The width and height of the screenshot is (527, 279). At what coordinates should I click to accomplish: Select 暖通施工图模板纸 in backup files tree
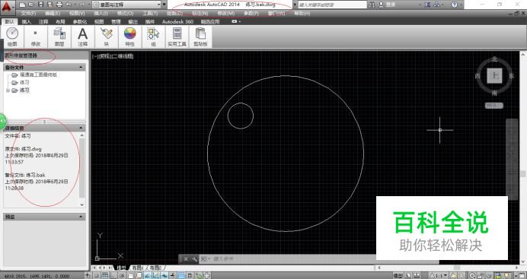click(x=39, y=75)
